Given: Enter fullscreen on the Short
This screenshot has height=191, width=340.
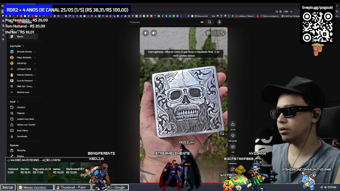Looking at the screenshot, I should coord(222,33).
